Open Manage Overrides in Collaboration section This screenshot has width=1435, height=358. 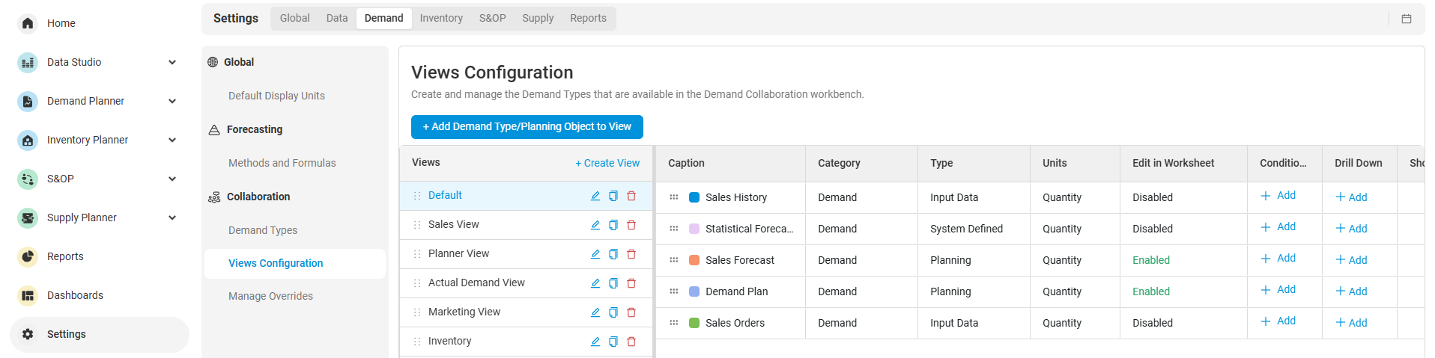(270, 296)
